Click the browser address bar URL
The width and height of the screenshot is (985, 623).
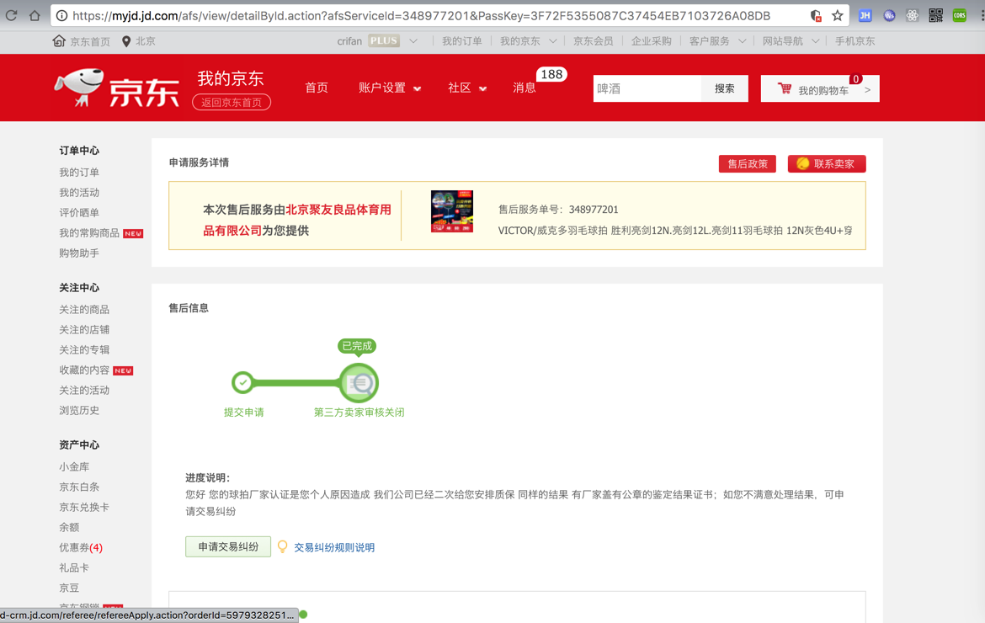pos(422,16)
